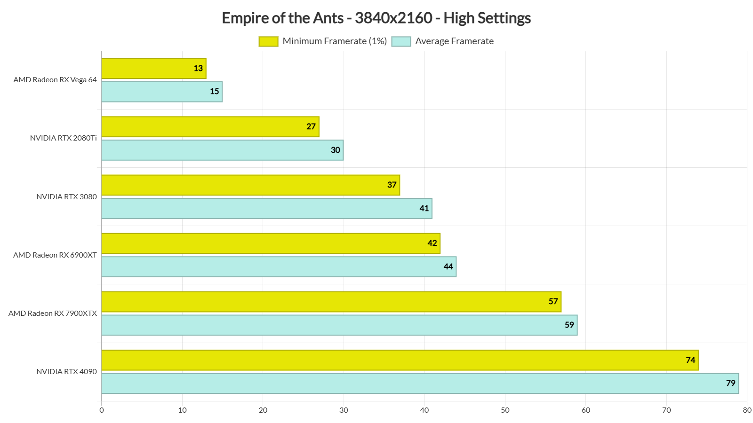The height and width of the screenshot is (423, 753).
Task: Click the yellow Minimum Framerate legend swatch
Action: (268, 41)
